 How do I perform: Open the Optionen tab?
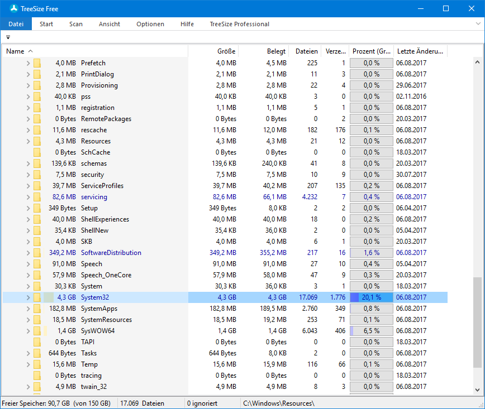click(x=150, y=24)
